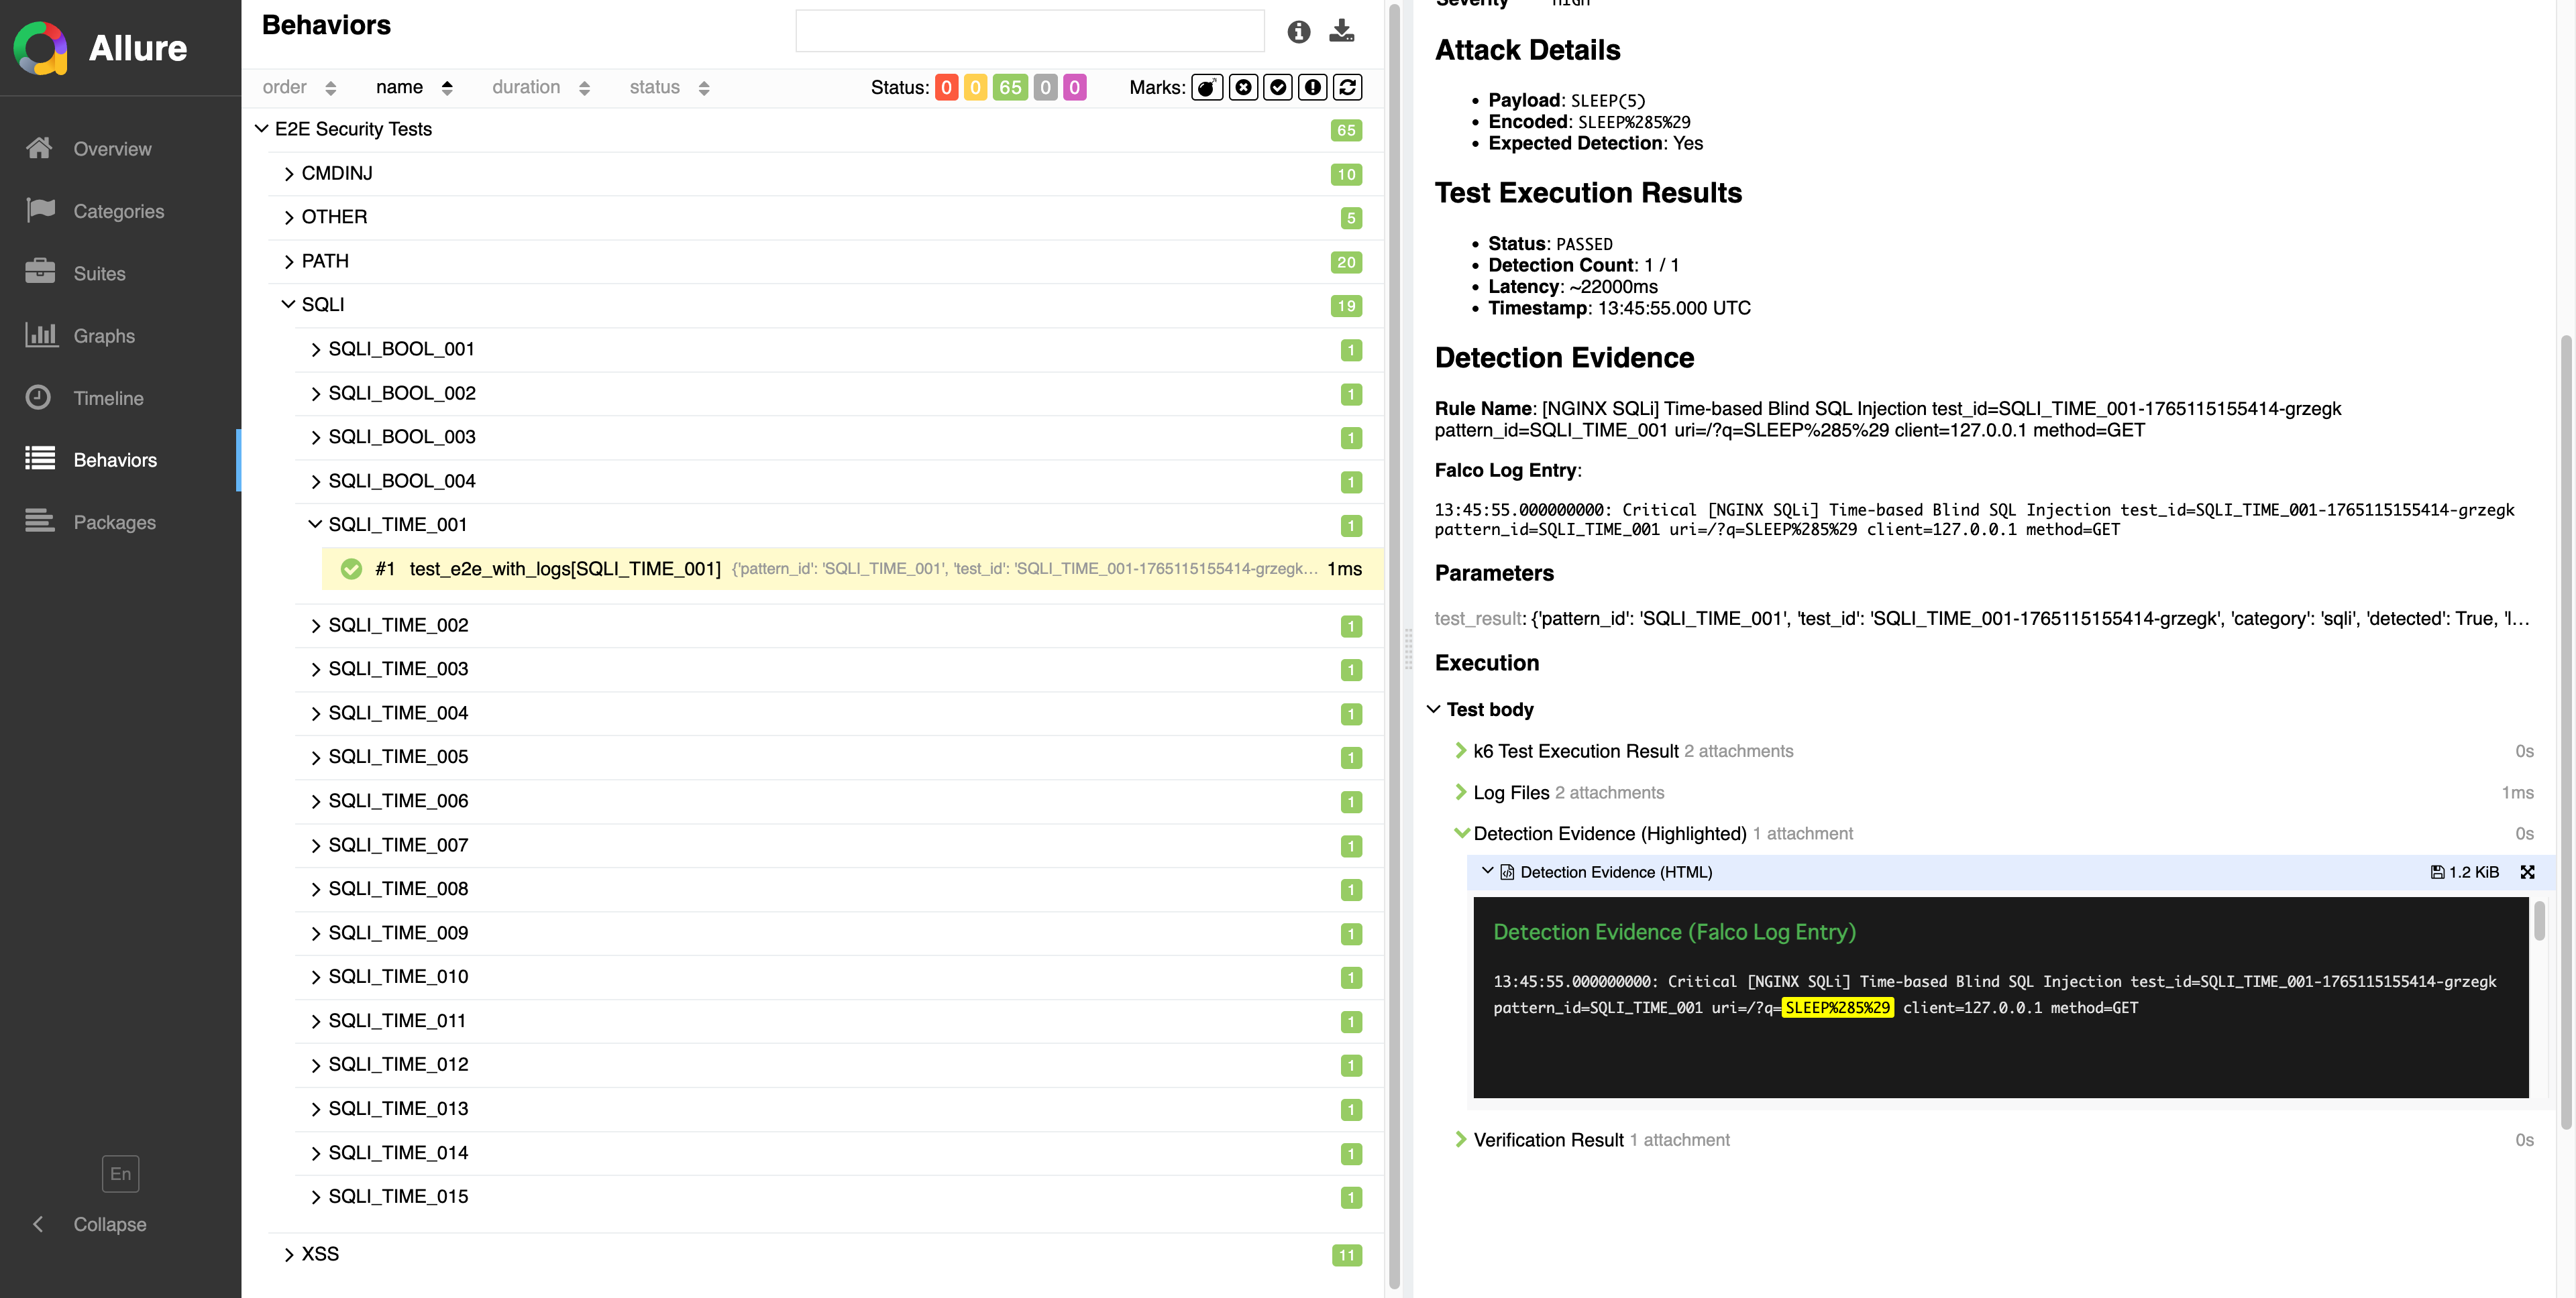Click the attachment panel vertical scrollbar
The width and height of the screenshot is (2576, 1298).
(2539, 921)
